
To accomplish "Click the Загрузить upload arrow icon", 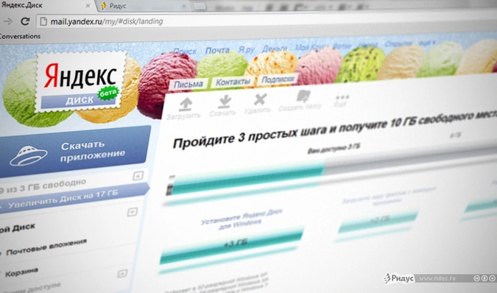I will (x=186, y=105).
